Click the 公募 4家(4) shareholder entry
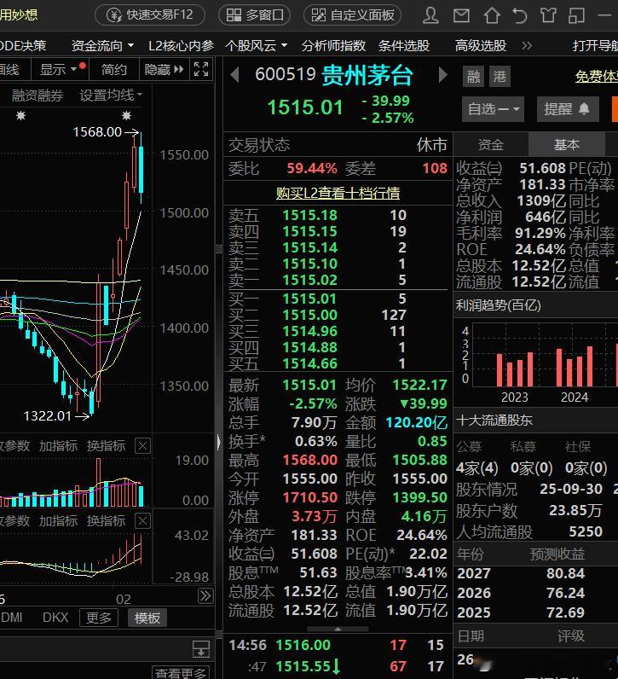The height and width of the screenshot is (679, 618). [x=476, y=468]
